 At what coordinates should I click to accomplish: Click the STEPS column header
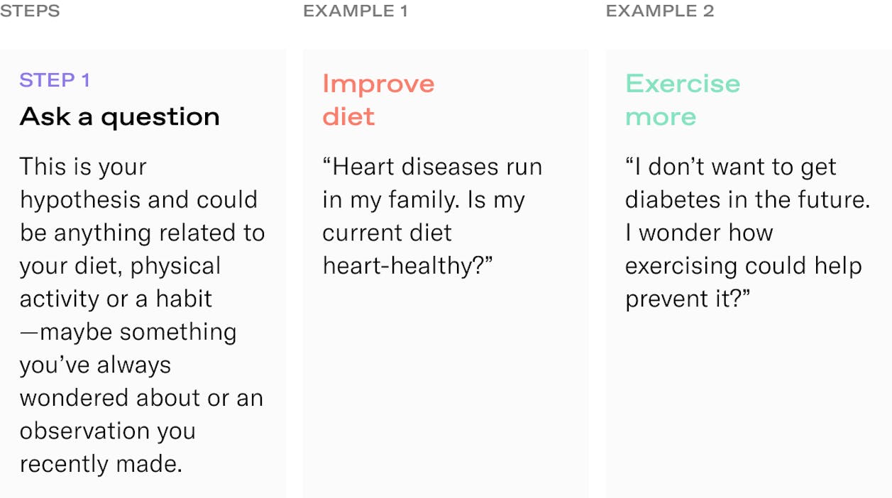click(30, 11)
